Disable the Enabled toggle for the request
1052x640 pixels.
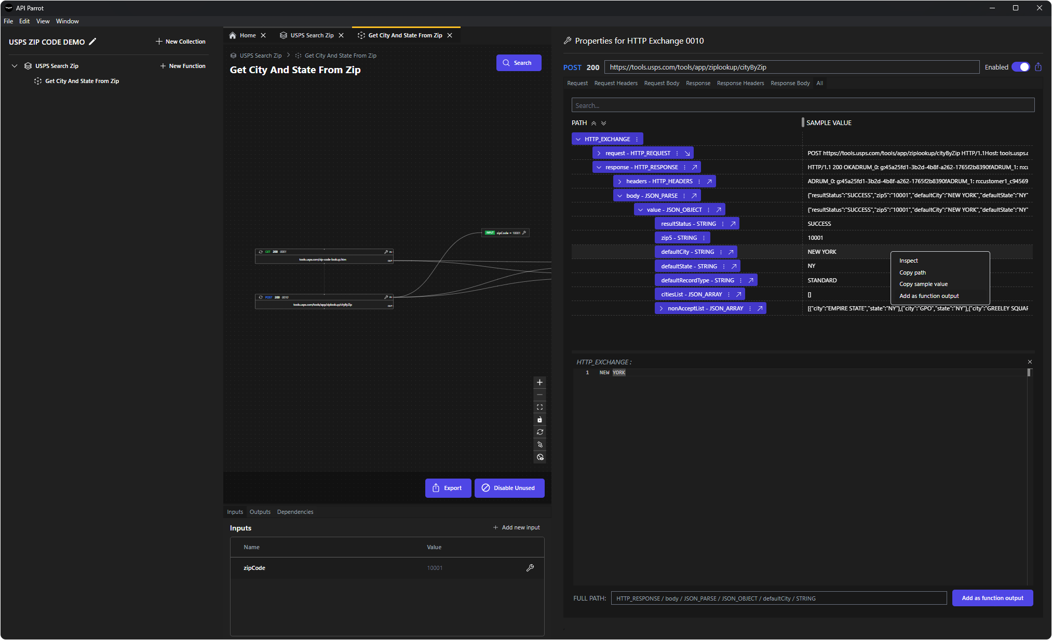point(1021,66)
